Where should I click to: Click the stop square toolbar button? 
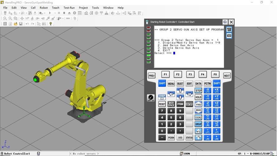64,13
